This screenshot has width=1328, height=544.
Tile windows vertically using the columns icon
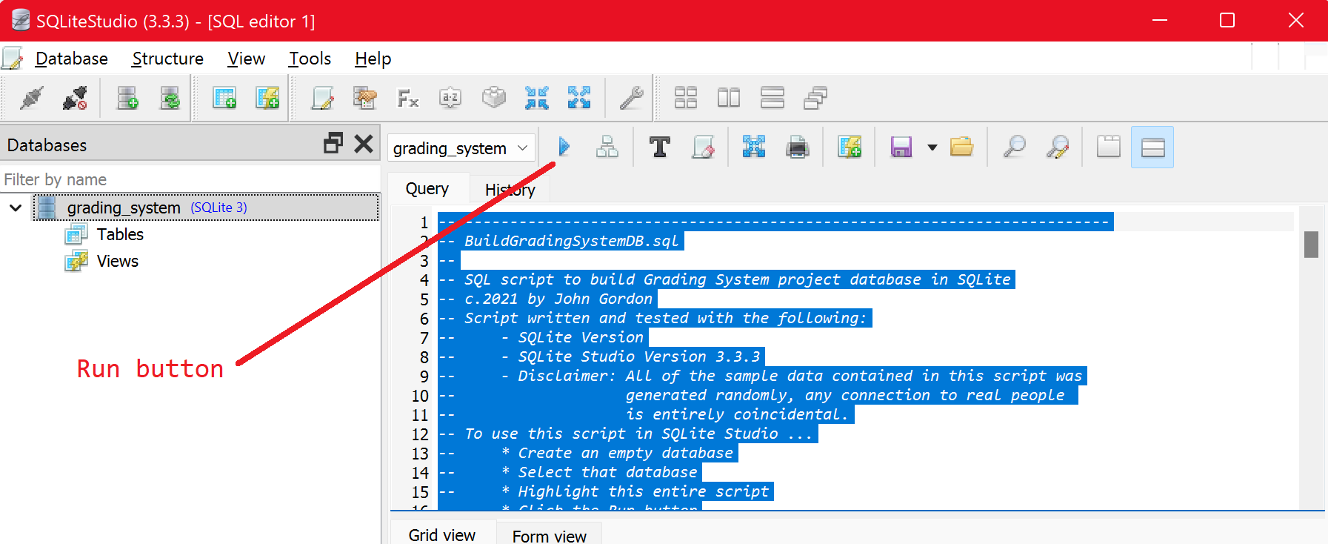[x=729, y=98]
